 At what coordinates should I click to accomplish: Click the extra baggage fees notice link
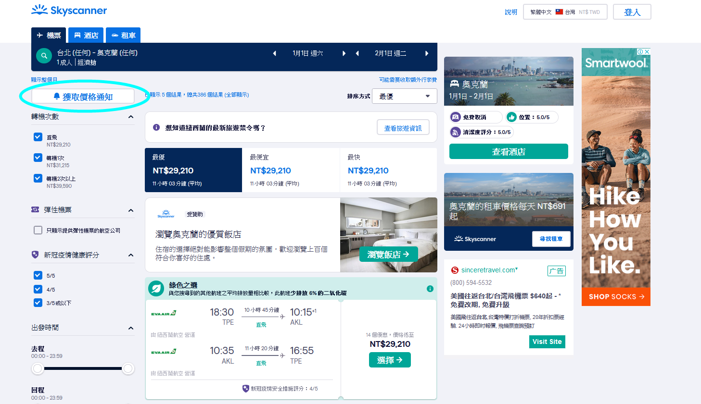click(408, 80)
